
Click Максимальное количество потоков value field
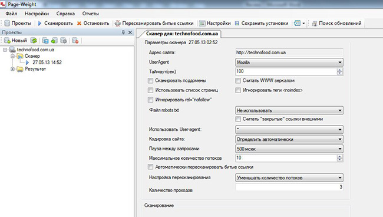point(286,158)
